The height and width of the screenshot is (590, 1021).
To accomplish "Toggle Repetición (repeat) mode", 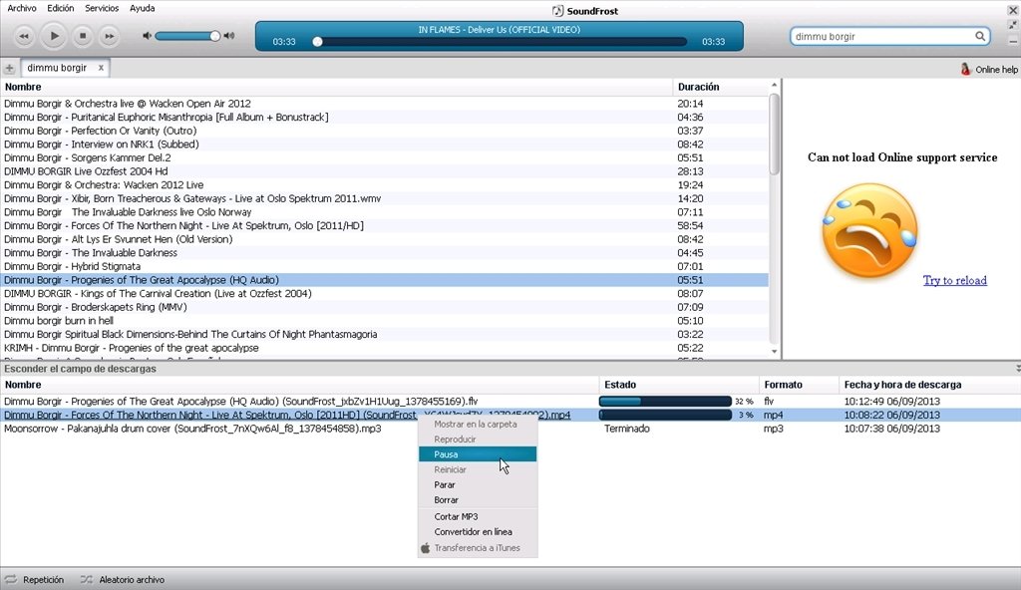I will click(x=35, y=580).
